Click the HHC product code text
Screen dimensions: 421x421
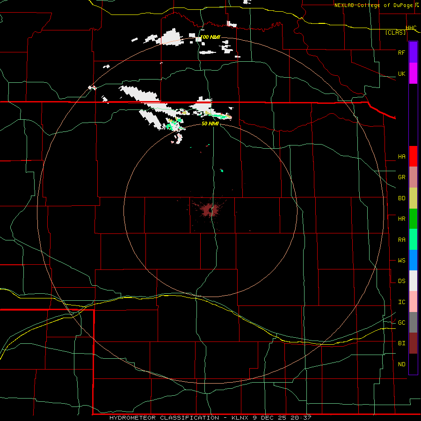tap(411, 28)
